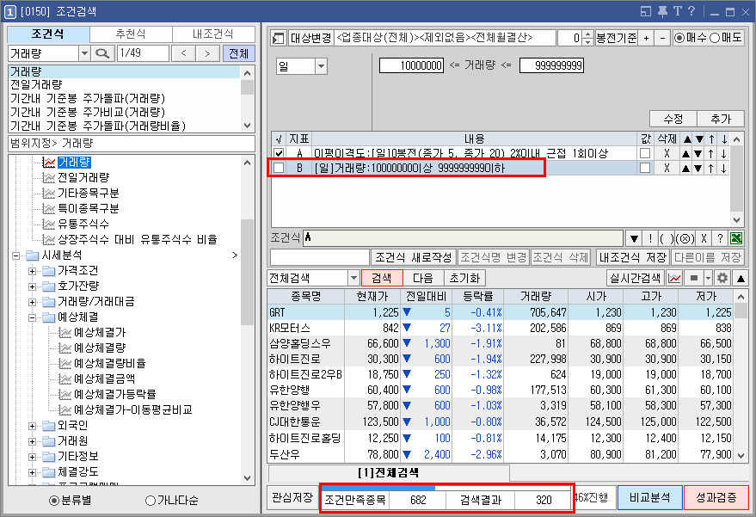Click the Excel export icon next to 조건식
Image resolution: width=756 pixels, height=517 pixels.
click(x=736, y=236)
